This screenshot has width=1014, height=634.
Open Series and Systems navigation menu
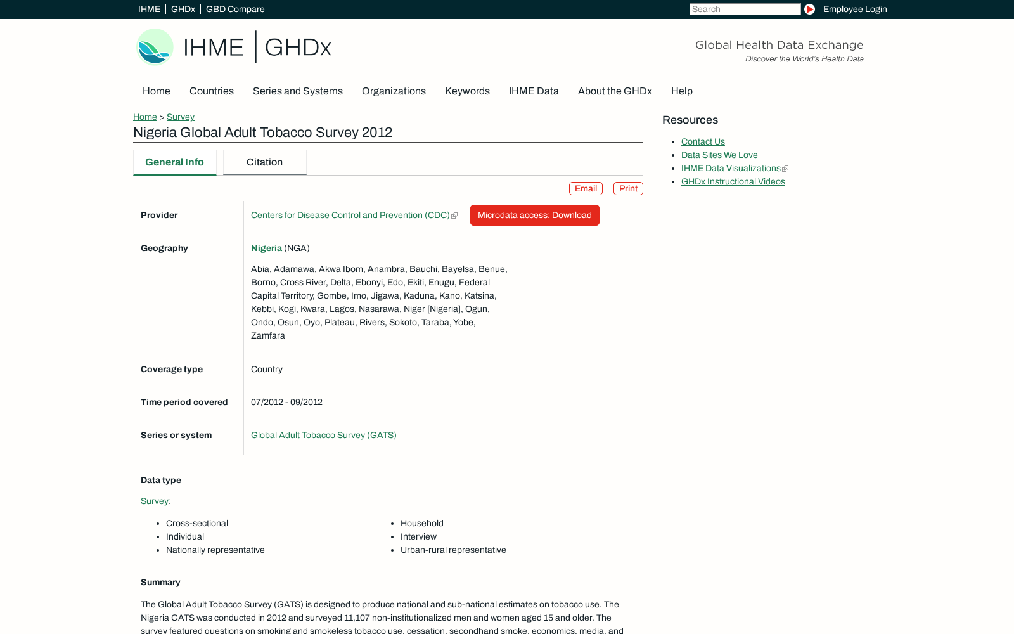pyautogui.click(x=298, y=91)
